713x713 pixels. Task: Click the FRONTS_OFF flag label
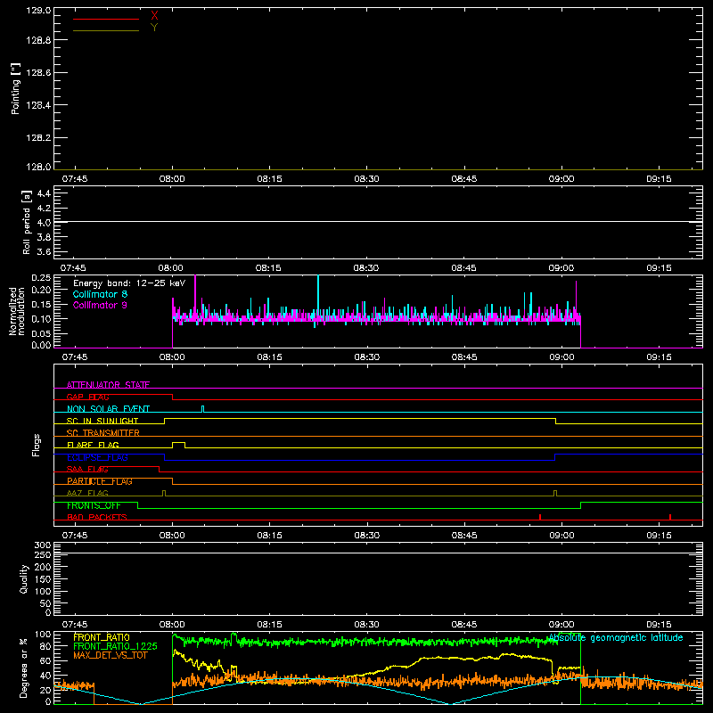pos(94,505)
